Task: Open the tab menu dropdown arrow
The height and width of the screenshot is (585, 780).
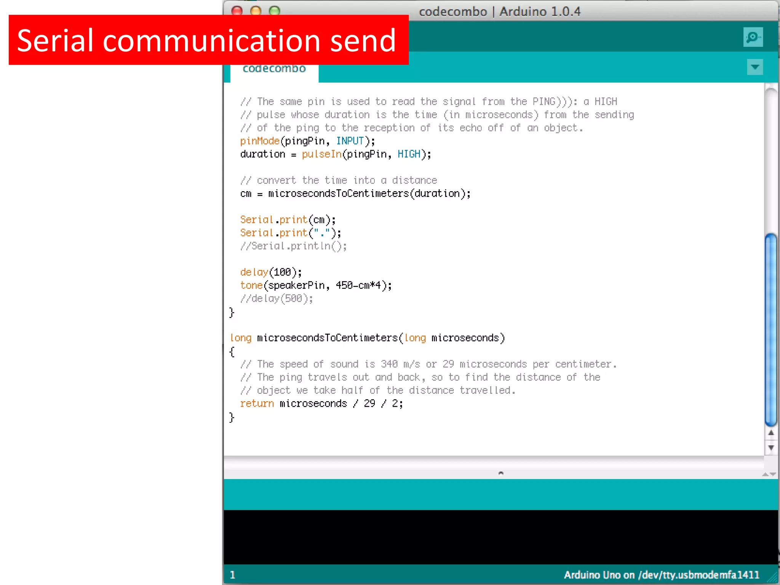Action: pos(755,67)
